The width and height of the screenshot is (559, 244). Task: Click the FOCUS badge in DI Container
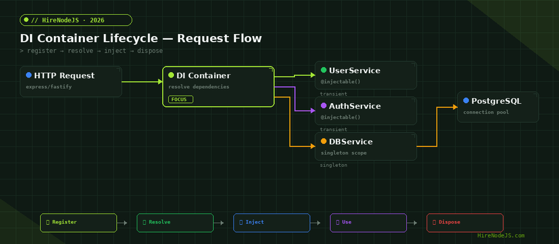click(180, 99)
